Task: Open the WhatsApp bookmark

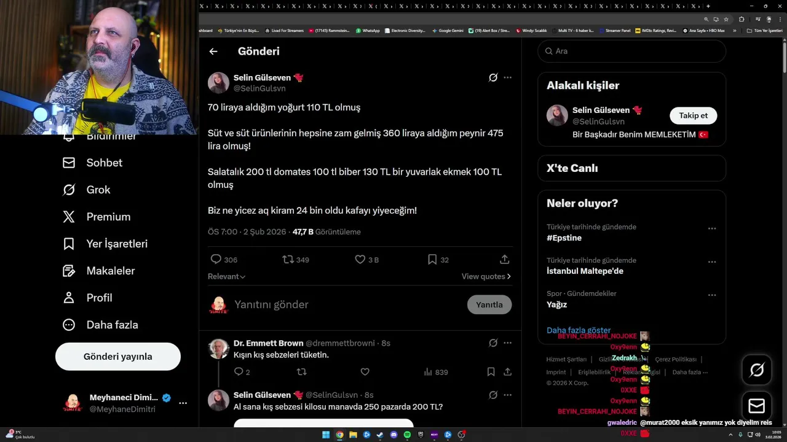Action: click(x=368, y=30)
